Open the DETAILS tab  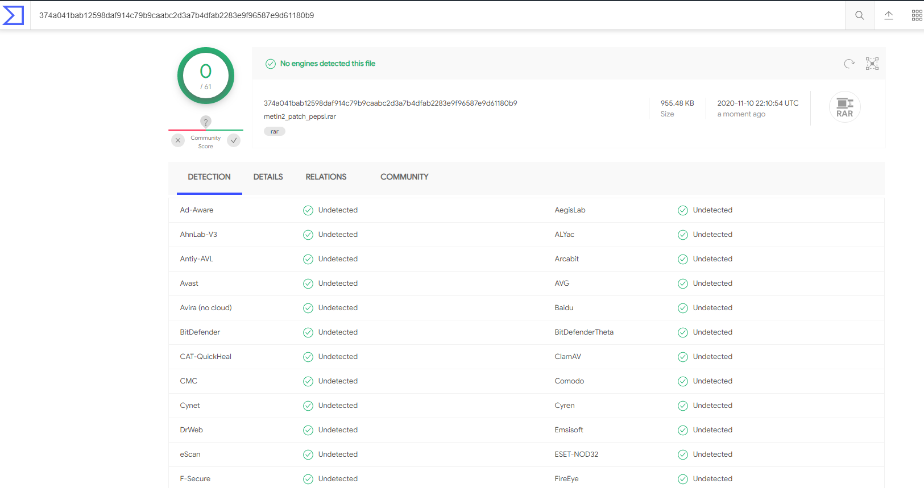coord(268,177)
